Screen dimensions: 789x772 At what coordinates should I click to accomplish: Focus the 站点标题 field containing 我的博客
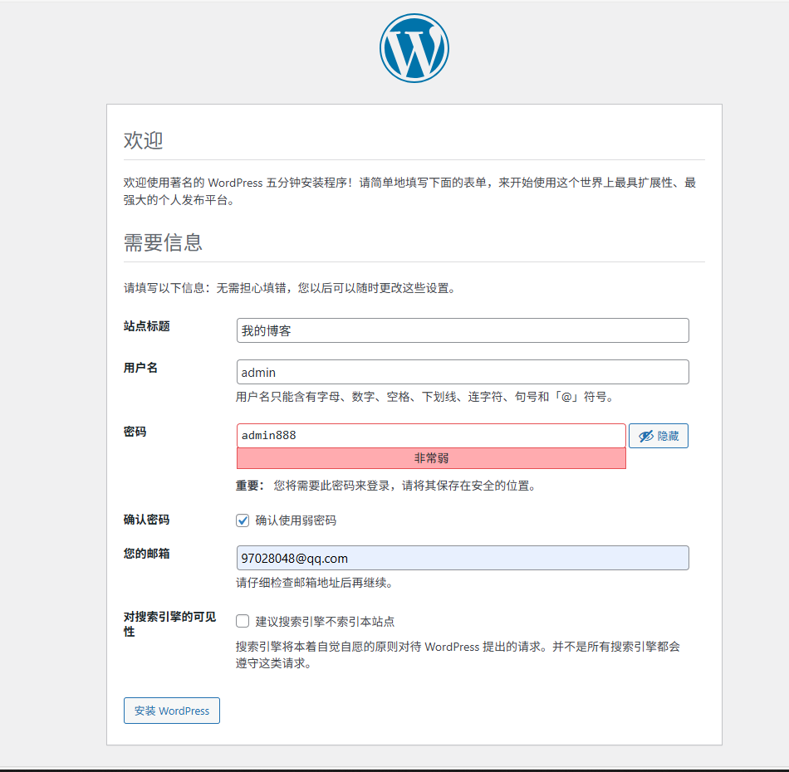click(462, 330)
